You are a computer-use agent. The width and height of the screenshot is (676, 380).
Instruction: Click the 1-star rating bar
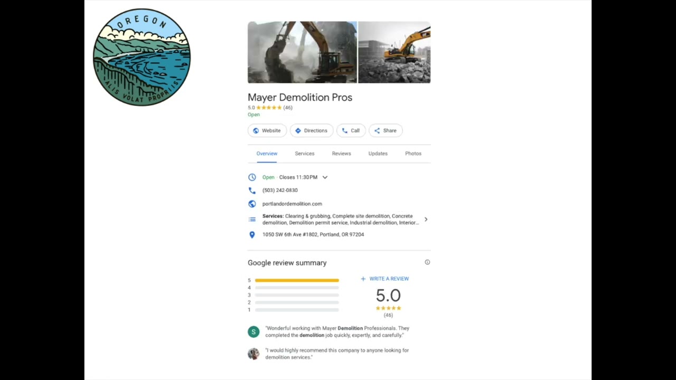point(297,310)
